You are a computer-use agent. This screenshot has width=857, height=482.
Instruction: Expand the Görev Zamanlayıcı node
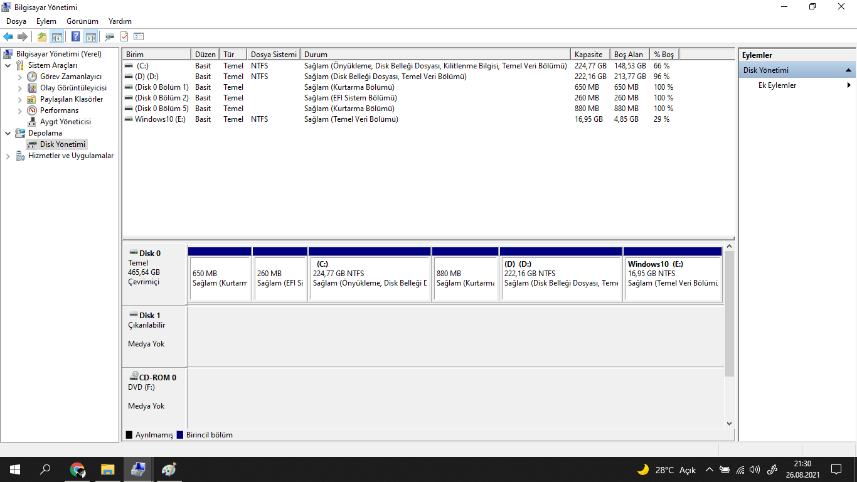coord(19,77)
